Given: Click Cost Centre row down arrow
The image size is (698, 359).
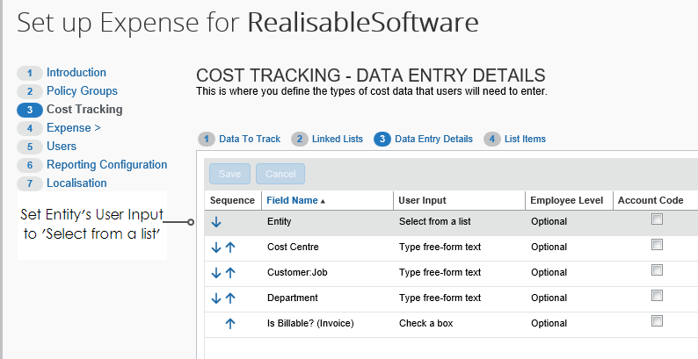Looking at the screenshot, I should [216, 248].
